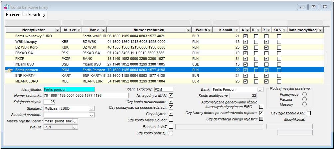Click the Numer rachunku input field
This screenshot has height=149, width=334.
86,95
